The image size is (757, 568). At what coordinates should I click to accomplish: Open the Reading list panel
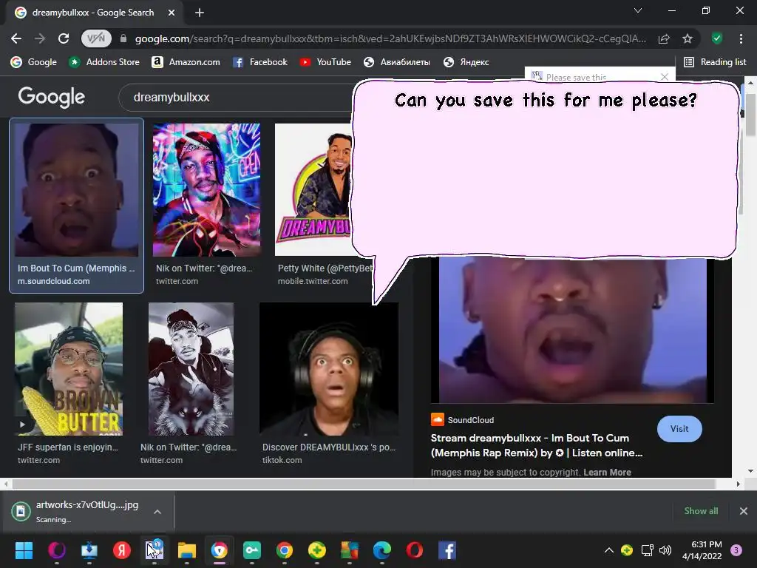715,62
